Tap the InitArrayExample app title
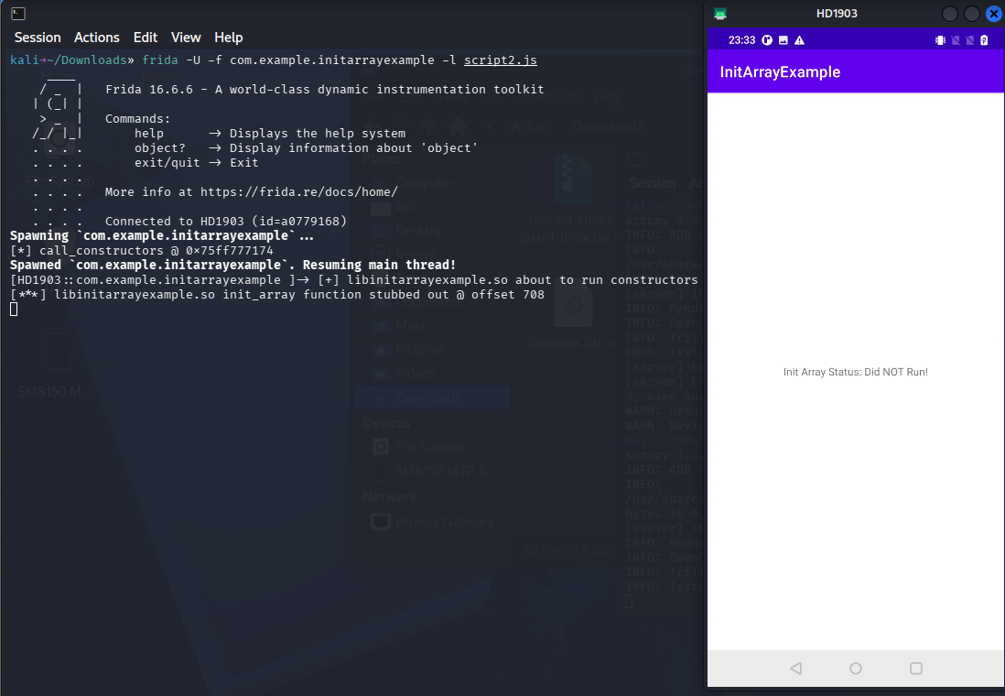1005x696 pixels. coord(780,71)
